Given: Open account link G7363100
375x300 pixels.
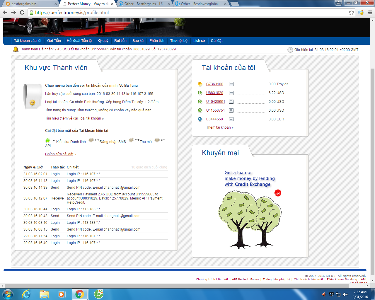Looking at the screenshot, I should click(x=215, y=84).
